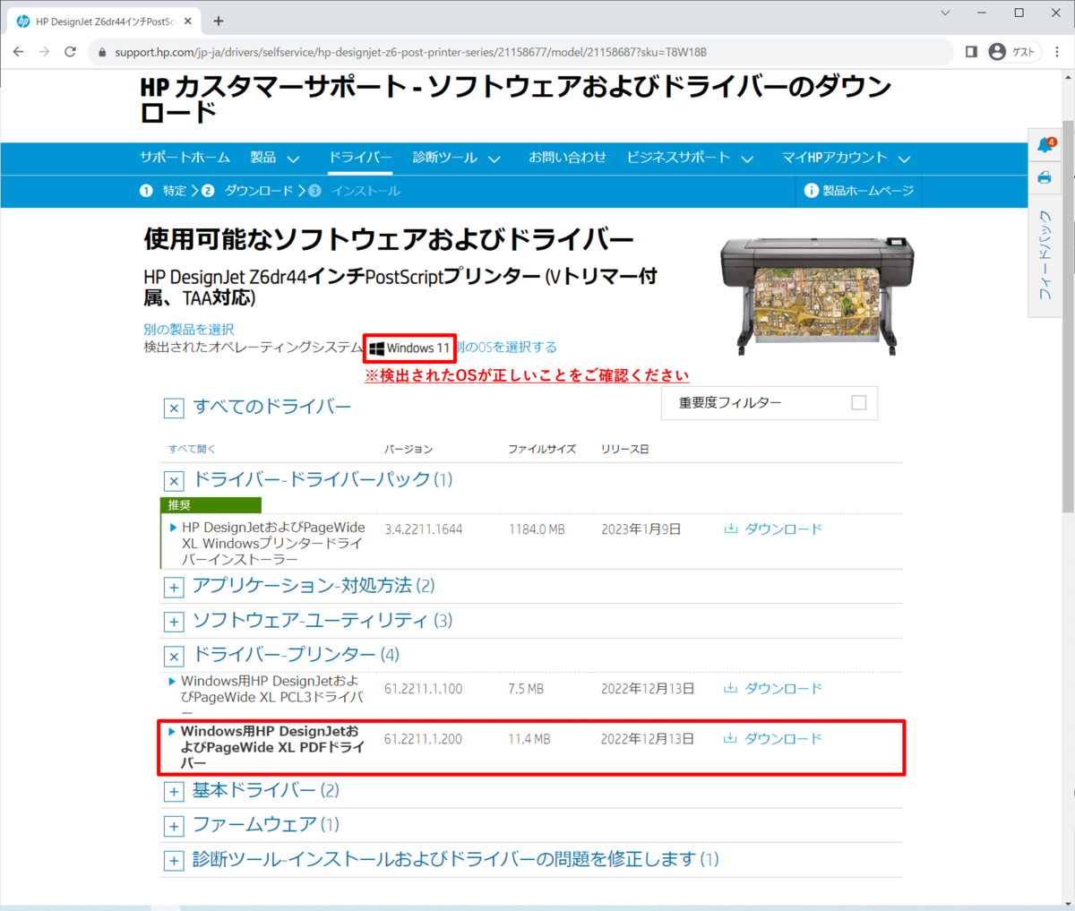Click the printer icon on right sidebar
Image resolution: width=1075 pixels, height=911 pixels.
click(1045, 177)
